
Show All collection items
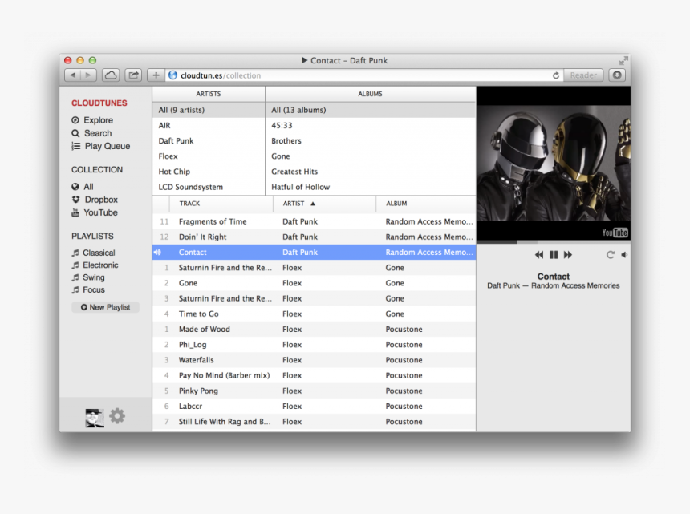[83, 186]
